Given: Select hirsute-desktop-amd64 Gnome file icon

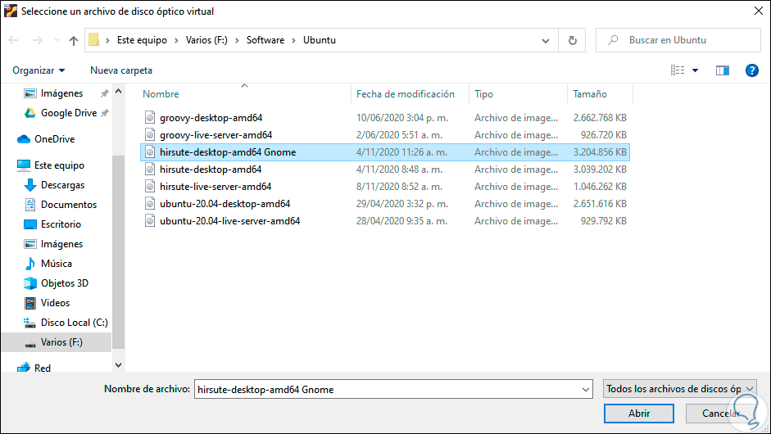Looking at the screenshot, I should [x=150, y=151].
